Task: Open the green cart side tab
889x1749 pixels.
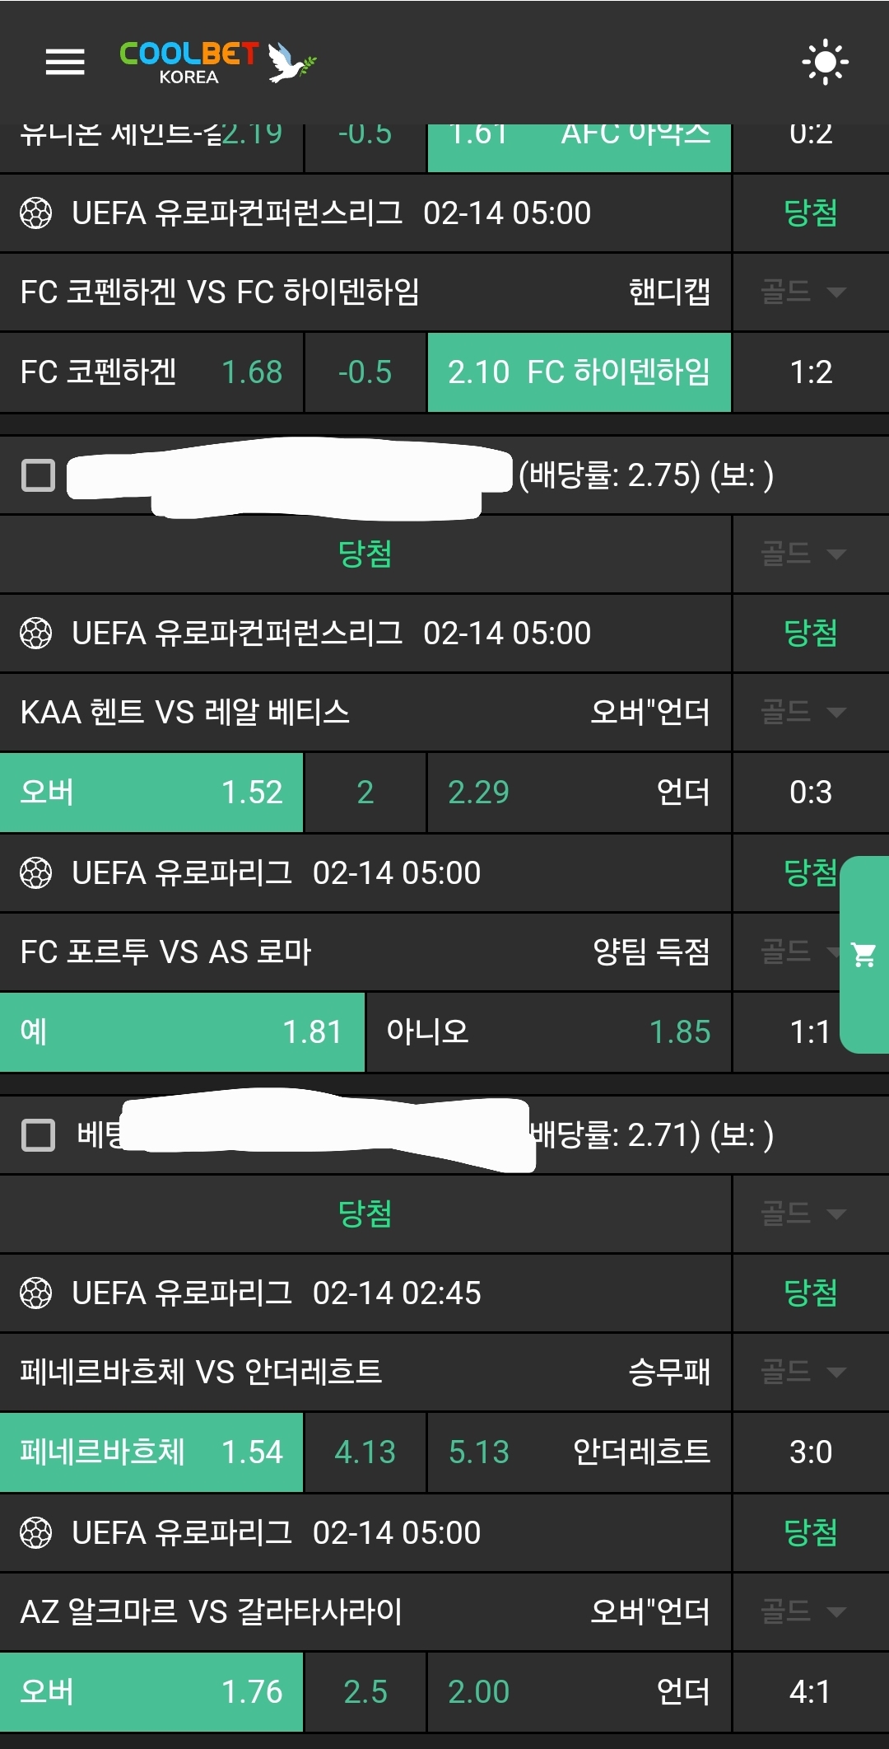Action: pyautogui.click(x=864, y=955)
